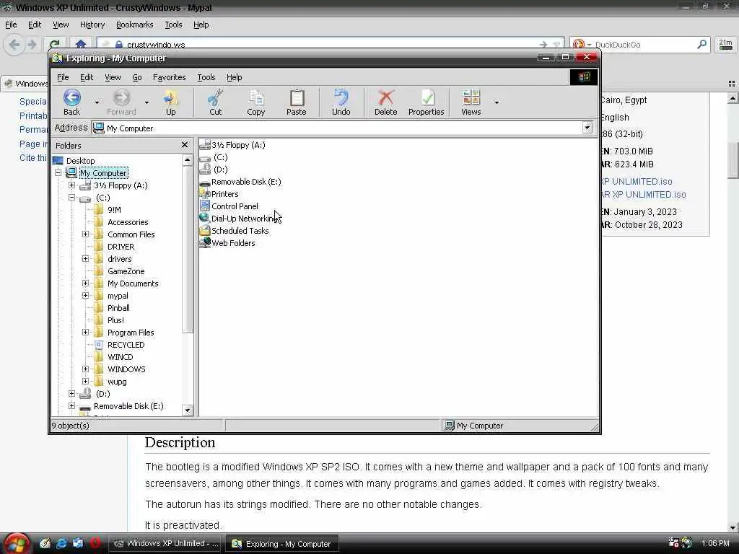The image size is (739, 554).
Task: Click the browser page scroll down arrow
Action: pos(733,527)
